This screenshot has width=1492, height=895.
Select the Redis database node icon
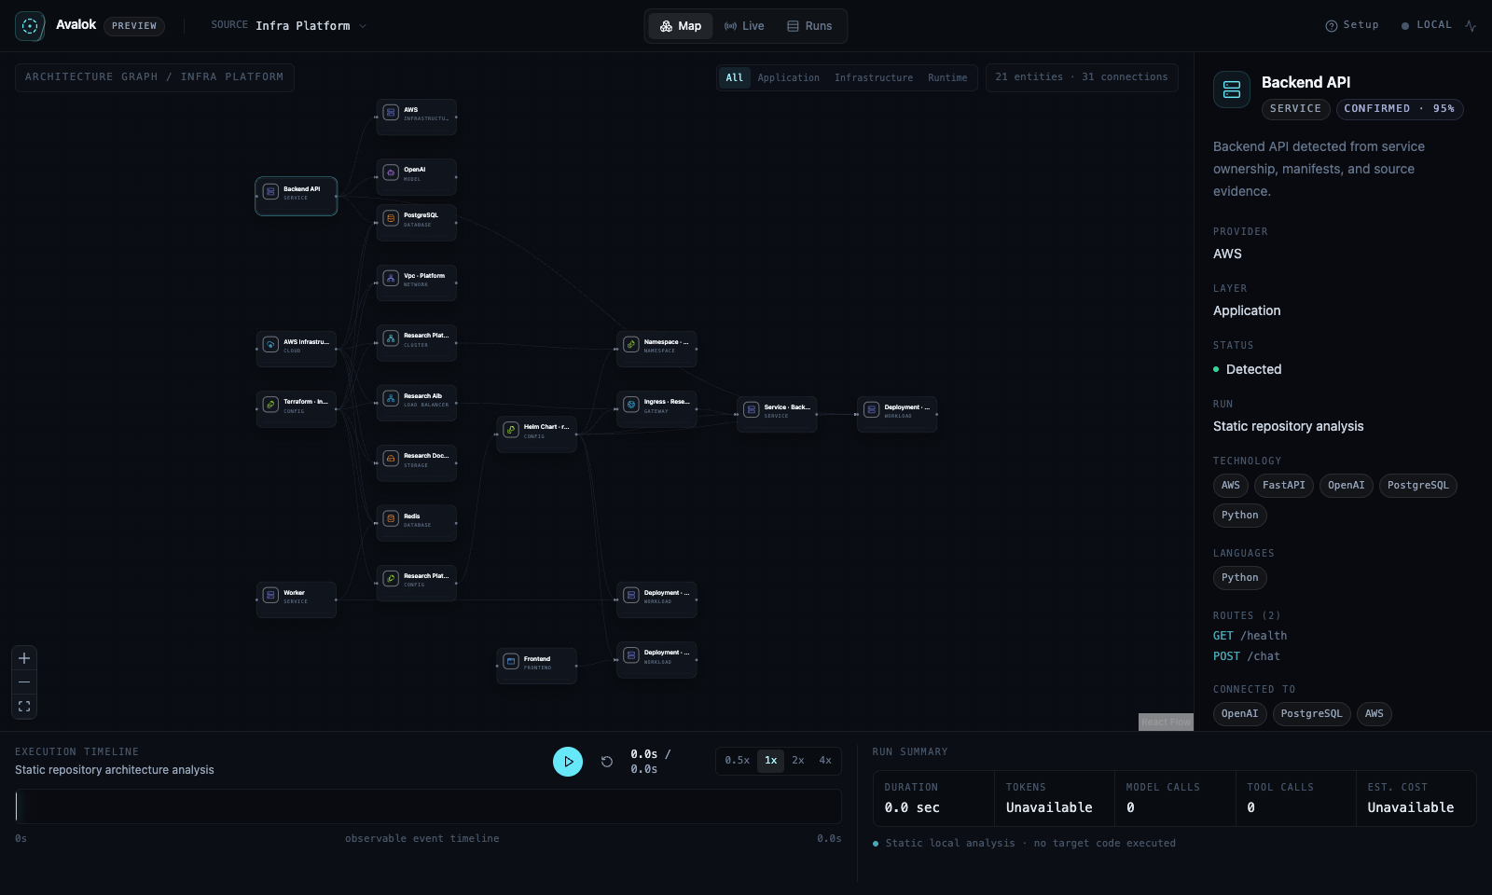[391, 518]
